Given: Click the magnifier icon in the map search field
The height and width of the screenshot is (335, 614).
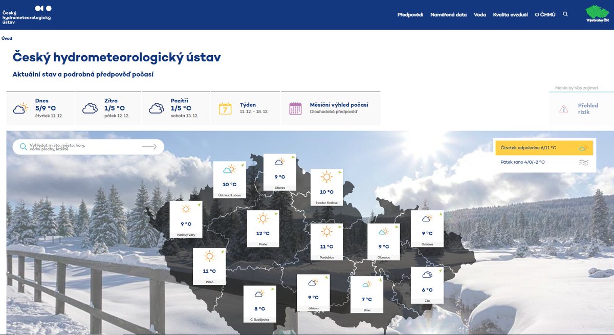Looking at the screenshot, I should pyautogui.click(x=22, y=146).
